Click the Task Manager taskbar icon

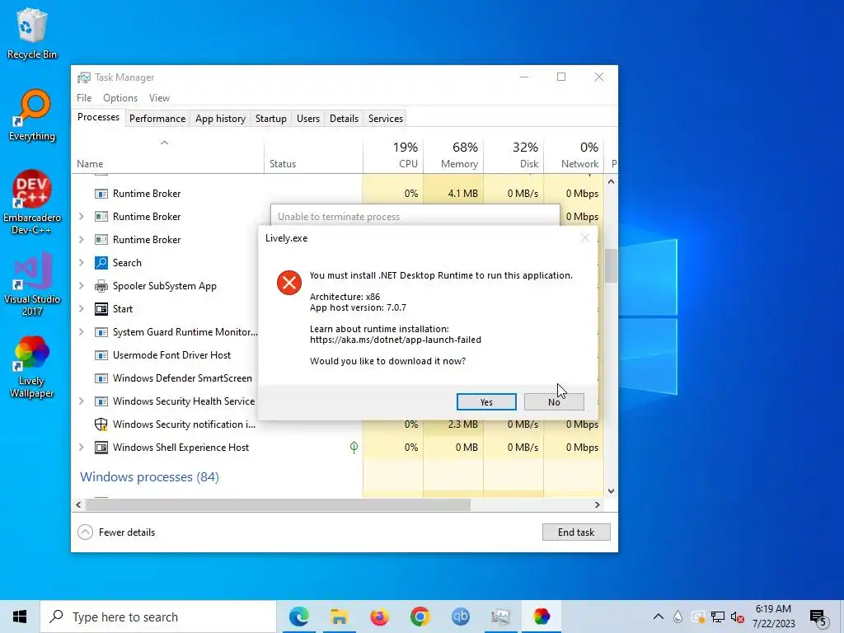tap(500, 617)
